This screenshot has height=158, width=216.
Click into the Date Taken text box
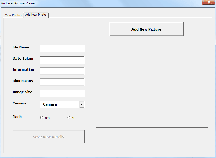(62, 60)
